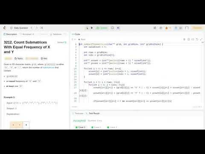Open the language selector dropdown
205x154 pixels.
point(74,39)
